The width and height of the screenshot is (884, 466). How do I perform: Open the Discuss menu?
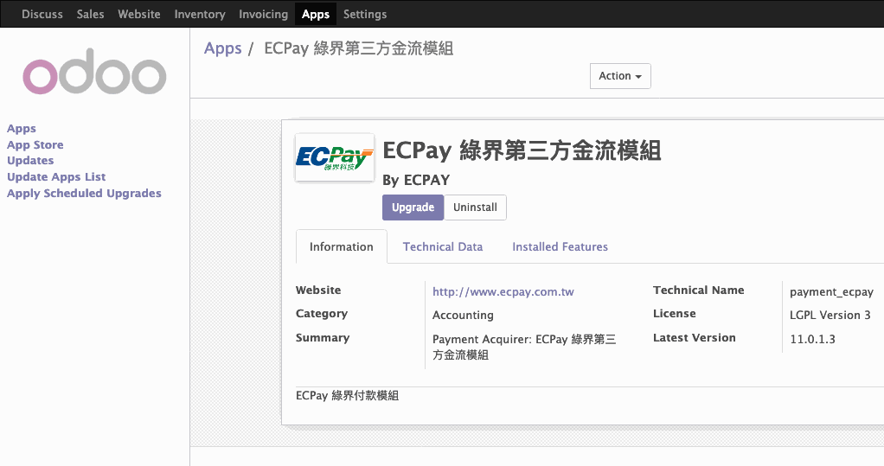tap(42, 14)
